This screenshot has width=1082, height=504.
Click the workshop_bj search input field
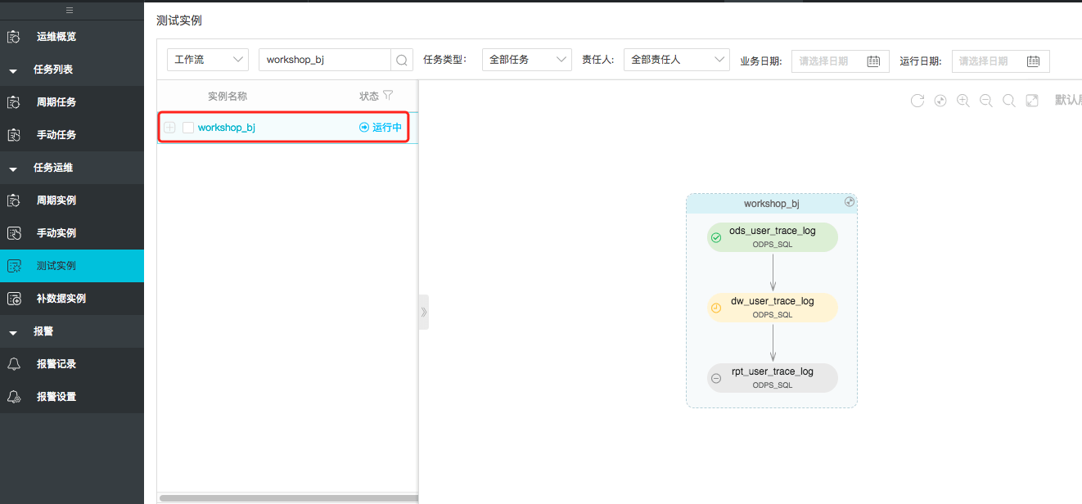coord(325,60)
